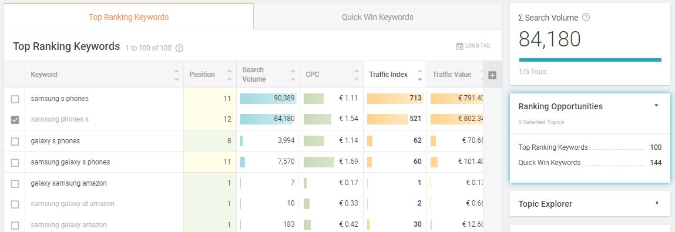Collapse the Ranking Opportunities panel
675x232 pixels.
[656, 106]
